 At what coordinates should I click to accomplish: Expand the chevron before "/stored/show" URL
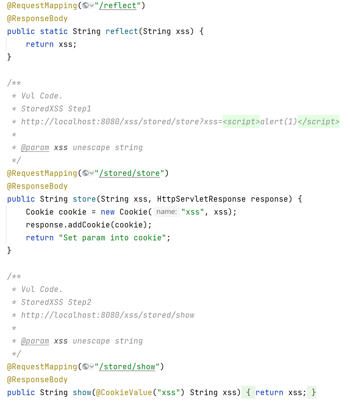point(92,367)
